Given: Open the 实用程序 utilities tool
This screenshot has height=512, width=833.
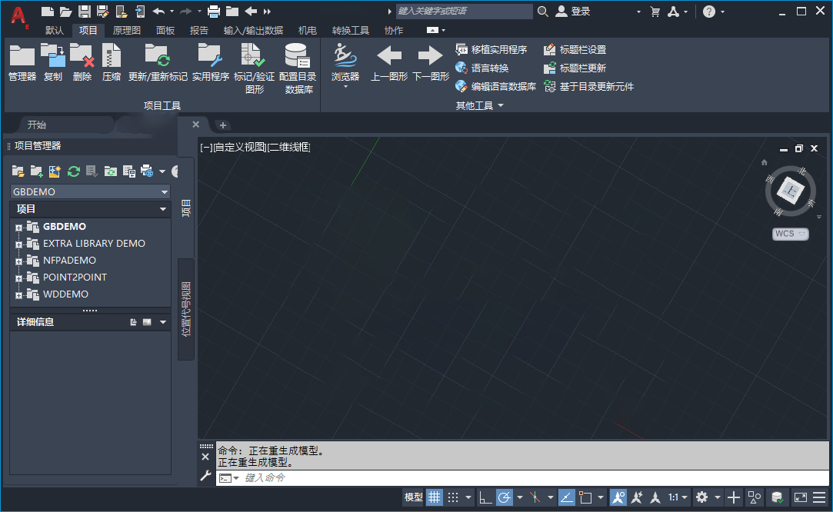Looking at the screenshot, I should tap(211, 63).
